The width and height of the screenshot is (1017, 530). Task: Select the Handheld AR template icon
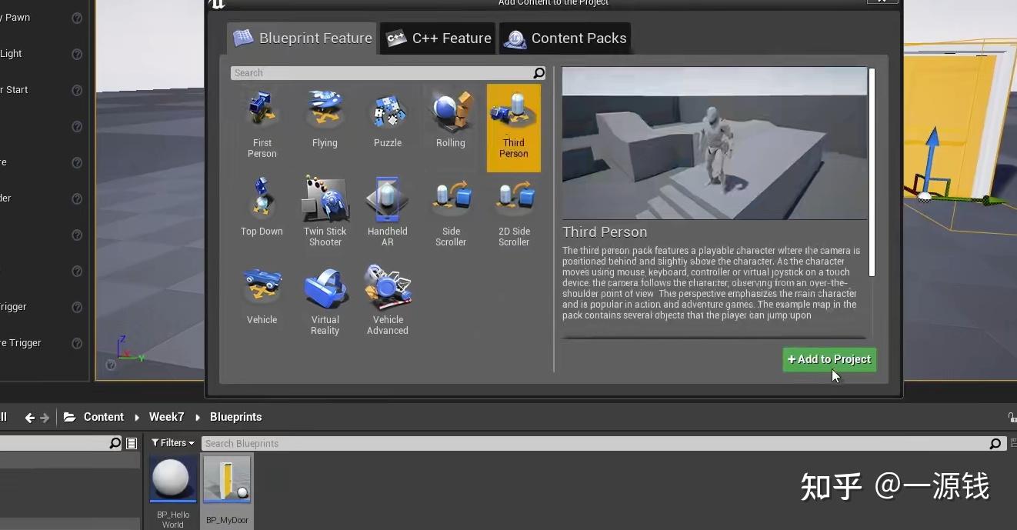(388, 198)
